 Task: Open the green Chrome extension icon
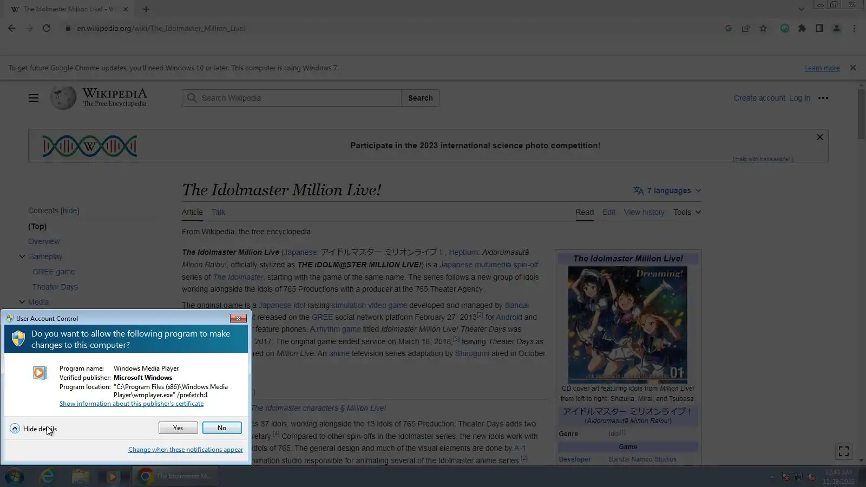[785, 28]
